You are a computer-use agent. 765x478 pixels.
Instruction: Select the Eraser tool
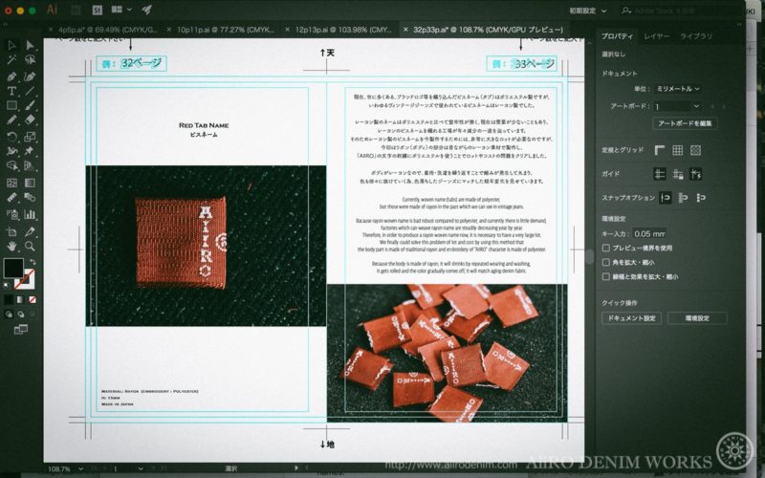pos(30,120)
